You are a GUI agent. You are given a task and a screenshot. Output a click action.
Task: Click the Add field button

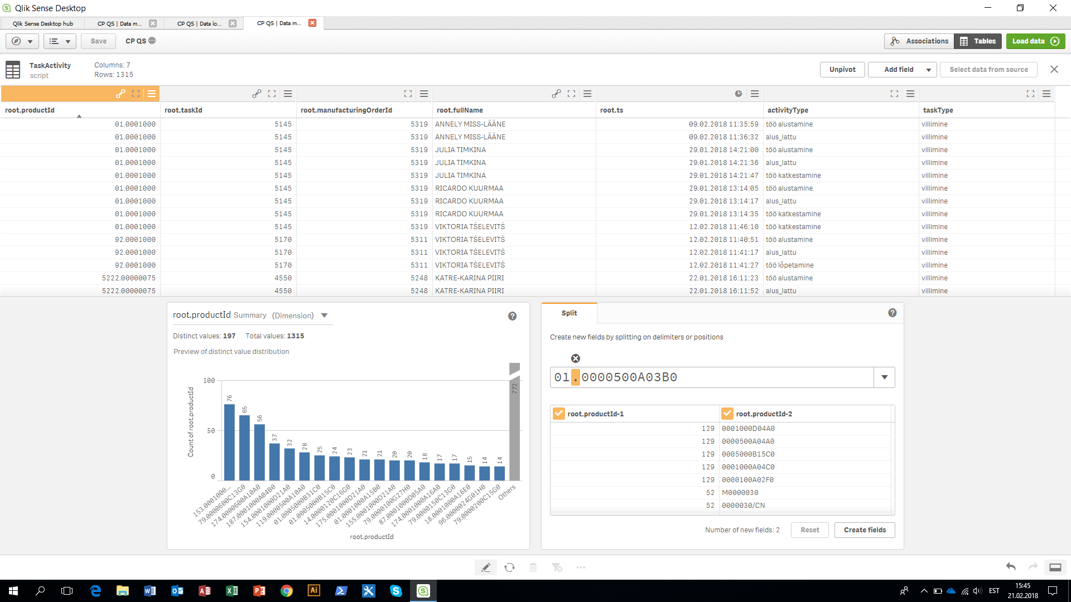click(899, 70)
